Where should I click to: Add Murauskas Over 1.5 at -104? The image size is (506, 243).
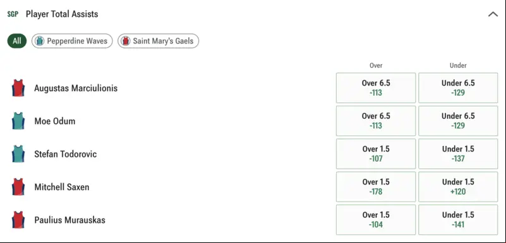376,220
